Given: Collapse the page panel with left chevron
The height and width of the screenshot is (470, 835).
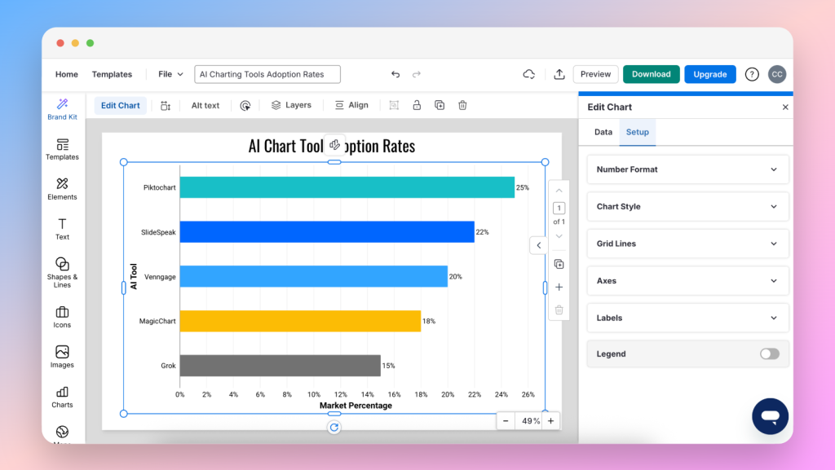Looking at the screenshot, I should [x=539, y=245].
